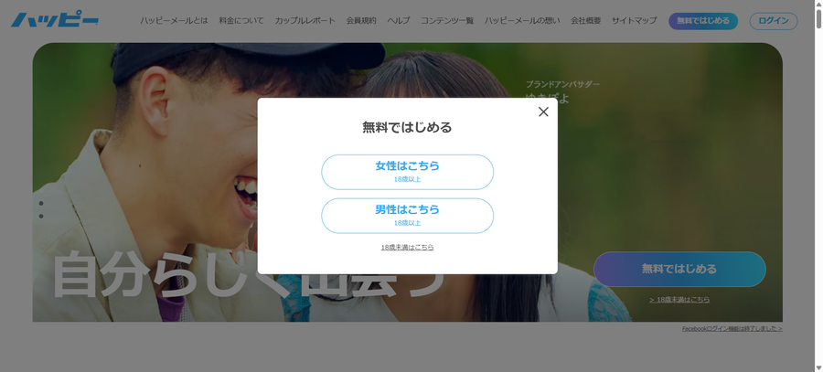Image resolution: width=823 pixels, height=372 pixels.
Task: Open the dialog's 18歳未満はこちら link
Action: point(407,247)
